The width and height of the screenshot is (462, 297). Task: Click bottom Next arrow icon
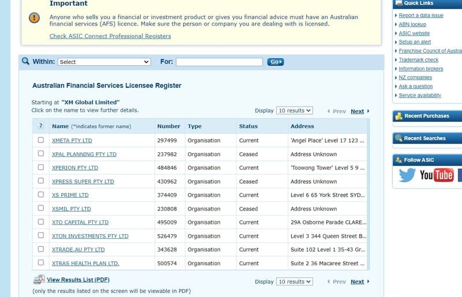click(x=368, y=281)
